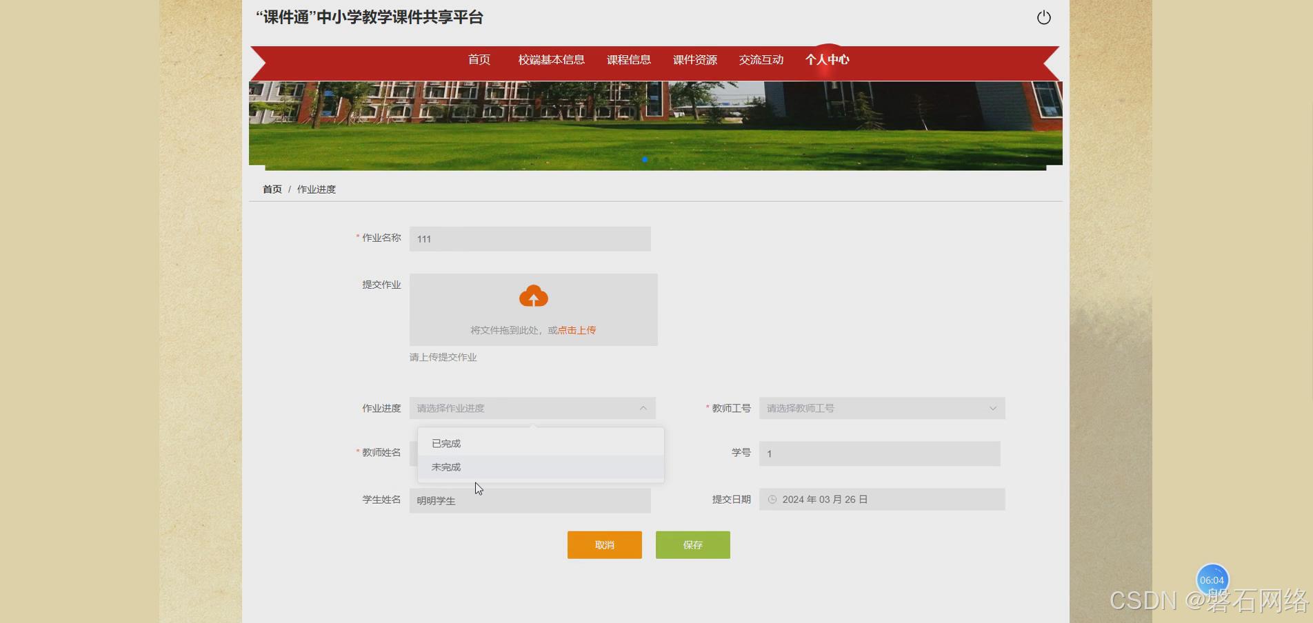Click the power/logout icon top right
The image size is (1313, 623).
click(x=1043, y=17)
